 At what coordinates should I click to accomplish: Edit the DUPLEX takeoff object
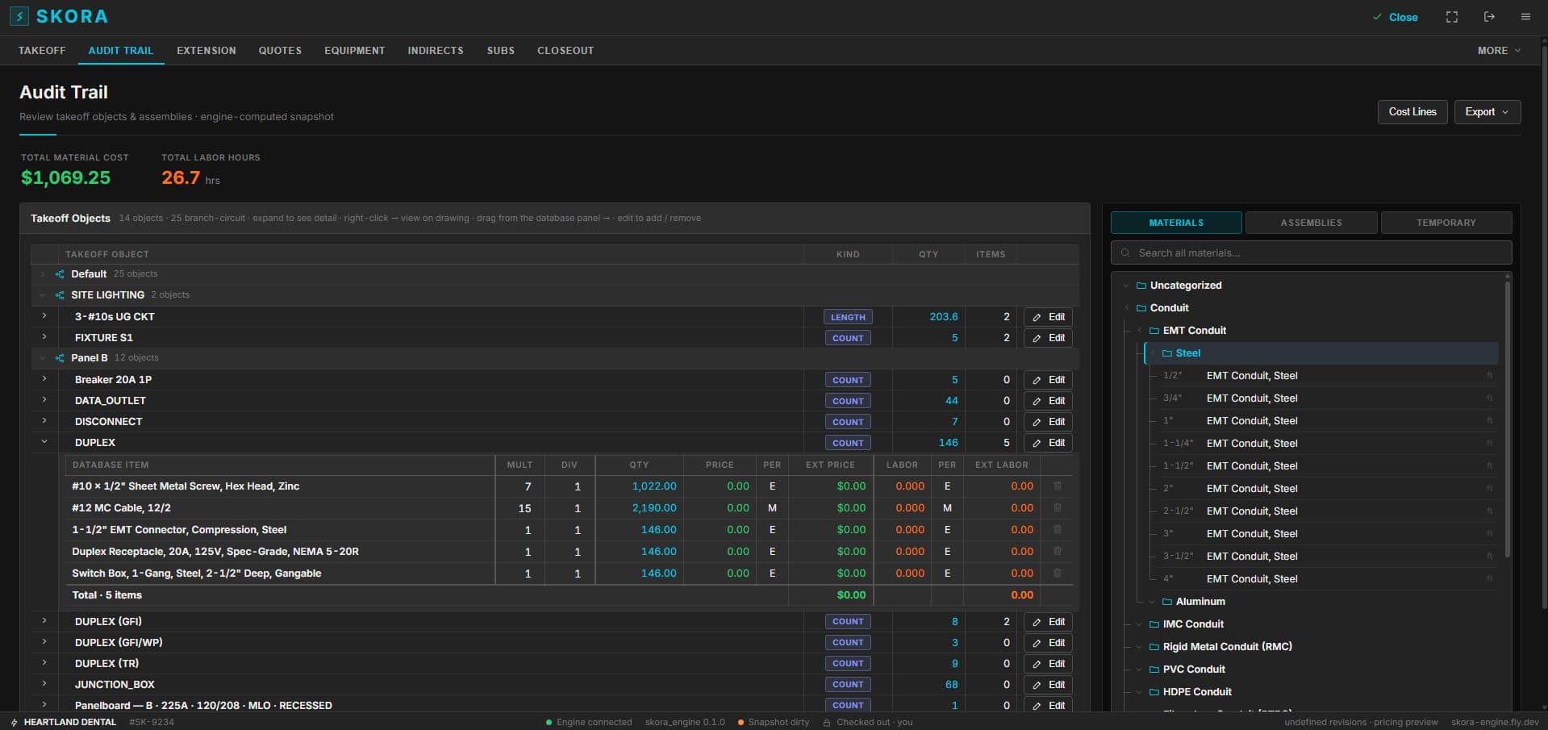pos(1048,443)
